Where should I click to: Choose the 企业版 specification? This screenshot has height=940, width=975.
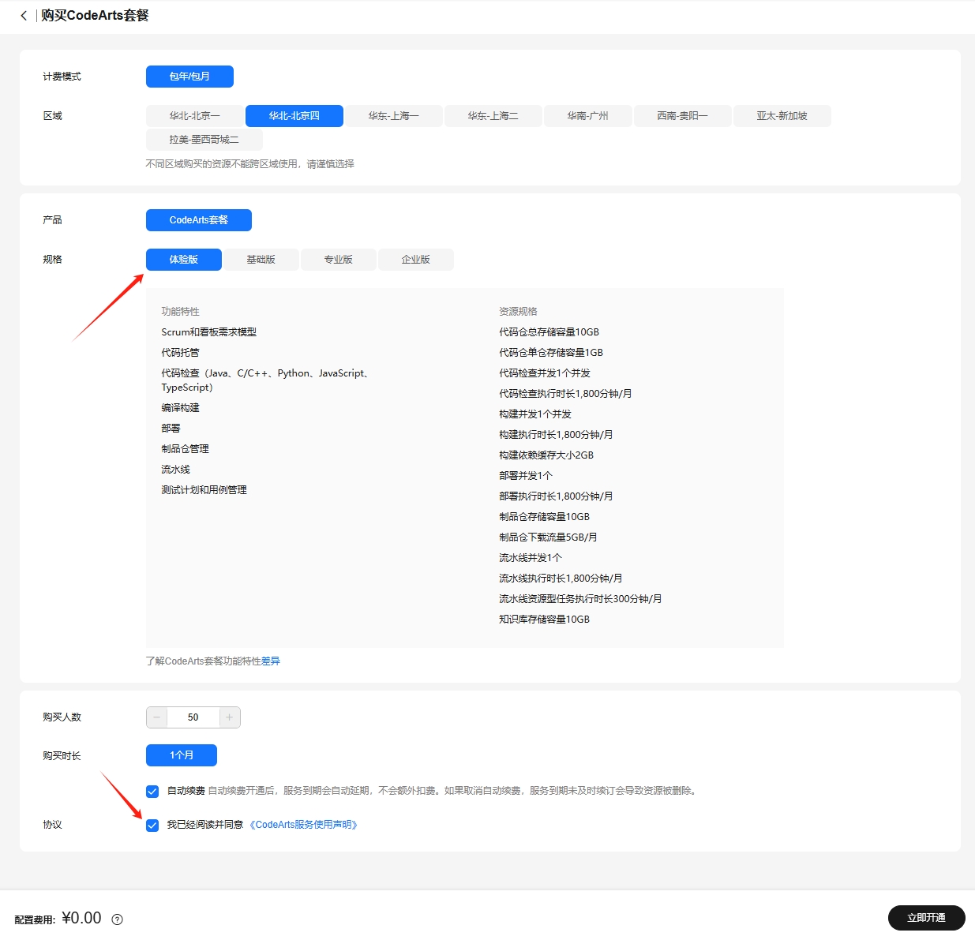415,260
